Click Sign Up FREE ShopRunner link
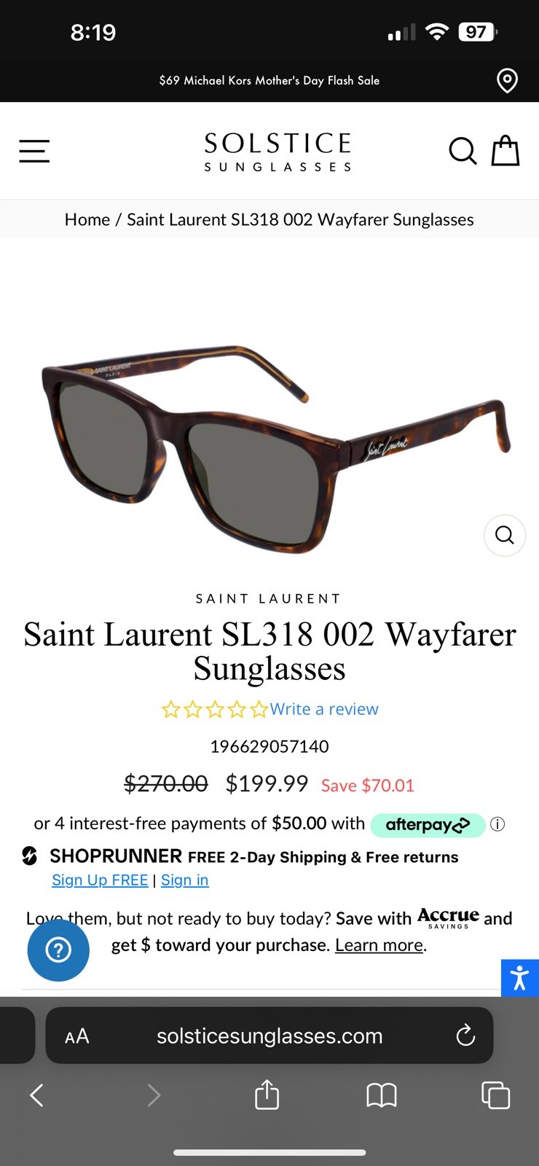Image resolution: width=539 pixels, height=1166 pixels. (100, 880)
